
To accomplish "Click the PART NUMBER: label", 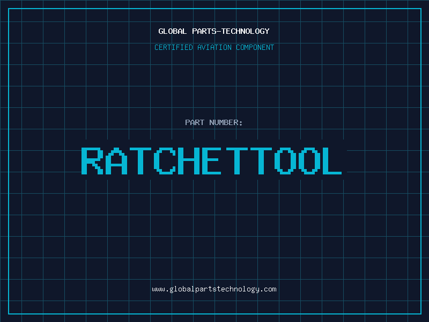I will (214, 122).
